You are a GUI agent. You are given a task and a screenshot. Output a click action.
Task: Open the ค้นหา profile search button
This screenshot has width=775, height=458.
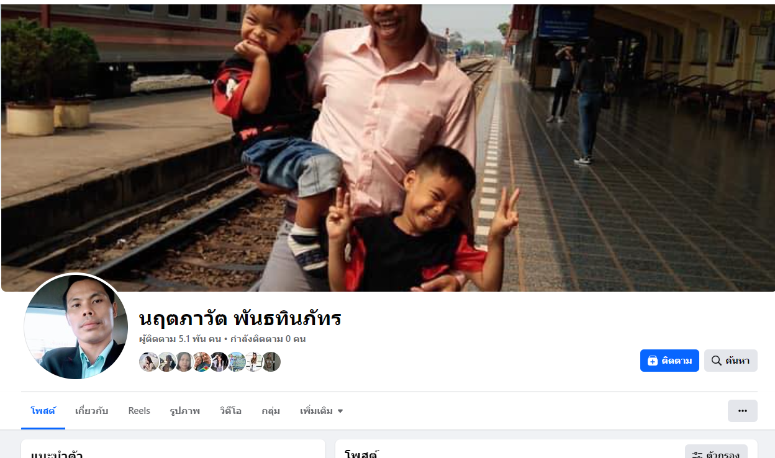[x=730, y=361]
